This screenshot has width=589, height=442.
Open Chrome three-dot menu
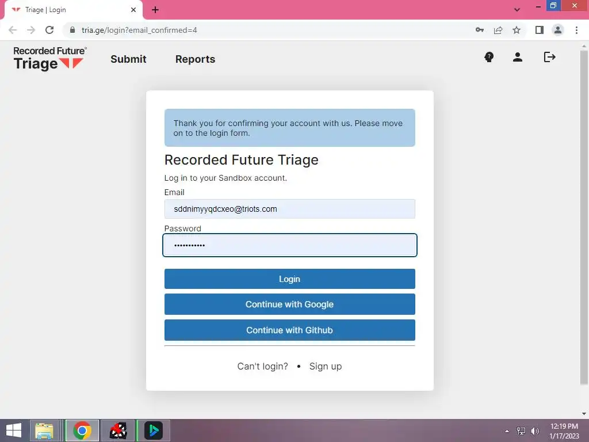[x=576, y=30]
